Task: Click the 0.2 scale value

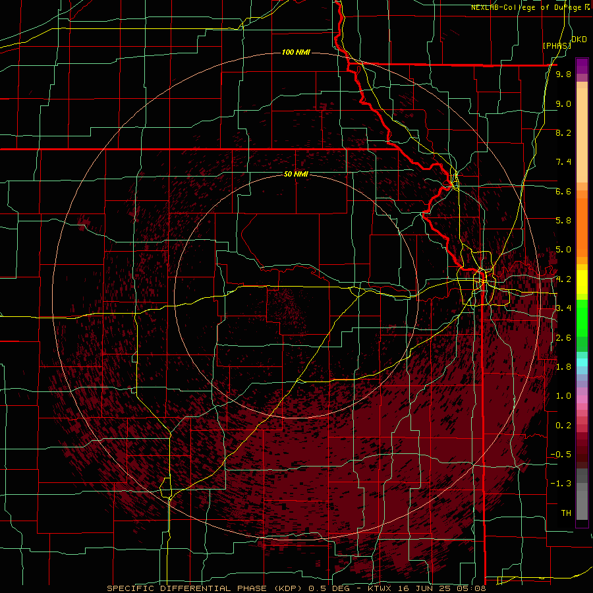Action: [x=563, y=426]
